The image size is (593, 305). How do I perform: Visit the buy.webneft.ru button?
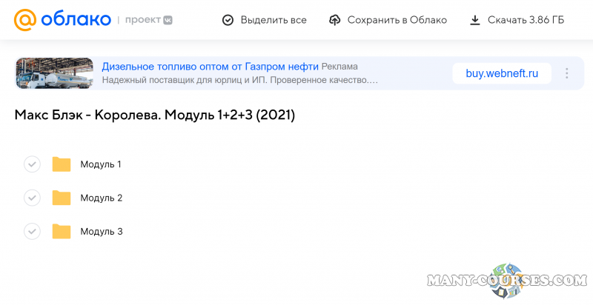pos(502,73)
